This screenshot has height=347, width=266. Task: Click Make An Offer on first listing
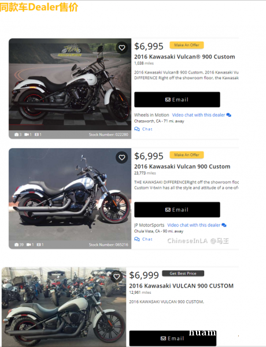click(187, 45)
